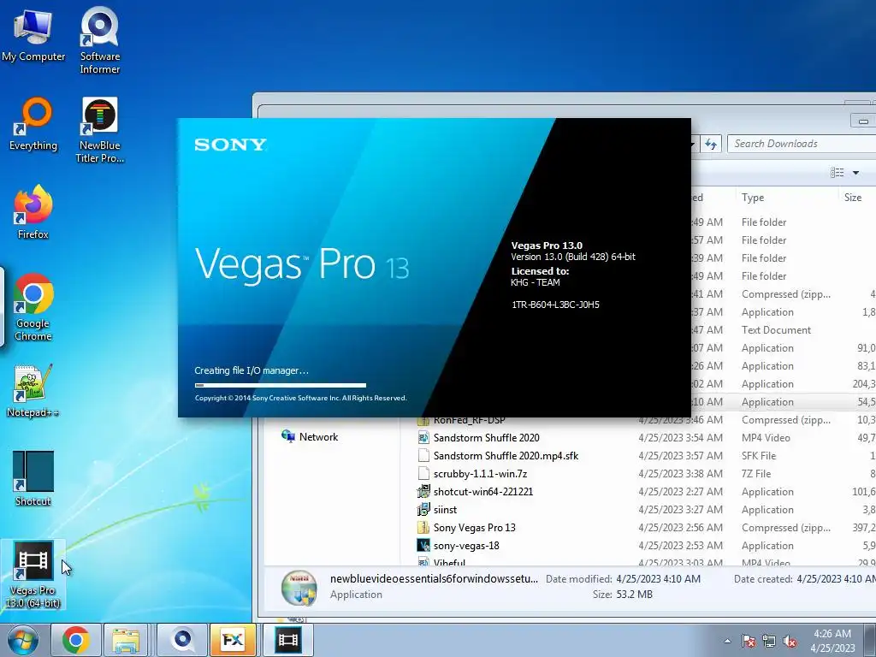Open the taskbar clock showing 4:26 AM
Viewport: 876px width, 657px height.
pyautogui.click(x=832, y=641)
